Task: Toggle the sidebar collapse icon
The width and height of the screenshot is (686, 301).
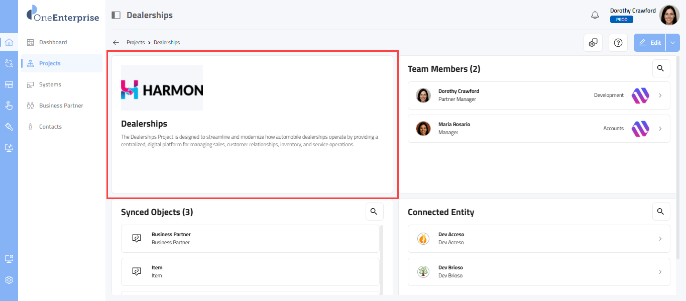Action: click(116, 15)
